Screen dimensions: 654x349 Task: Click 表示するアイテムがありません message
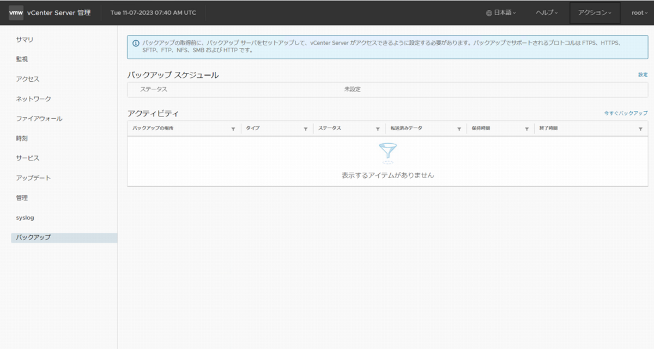coord(387,175)
